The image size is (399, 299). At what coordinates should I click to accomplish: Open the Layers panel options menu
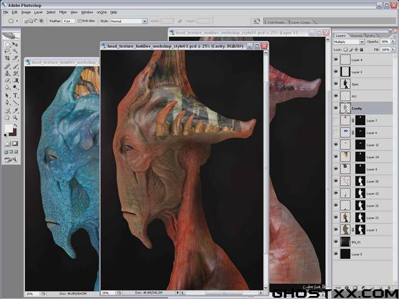[395, 36]
